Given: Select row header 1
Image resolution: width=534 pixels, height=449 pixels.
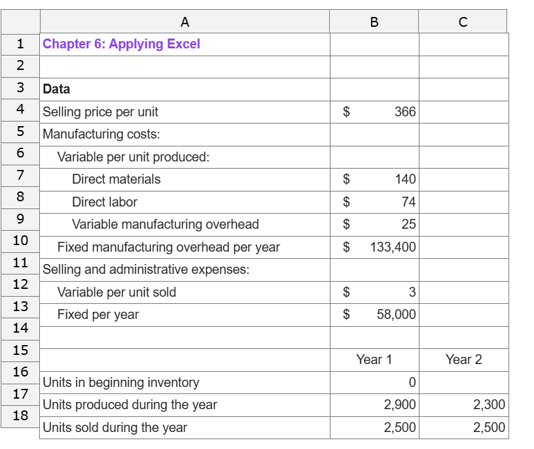Looking at the screenshot, I should pyautogui.click(x=20, y=44).
